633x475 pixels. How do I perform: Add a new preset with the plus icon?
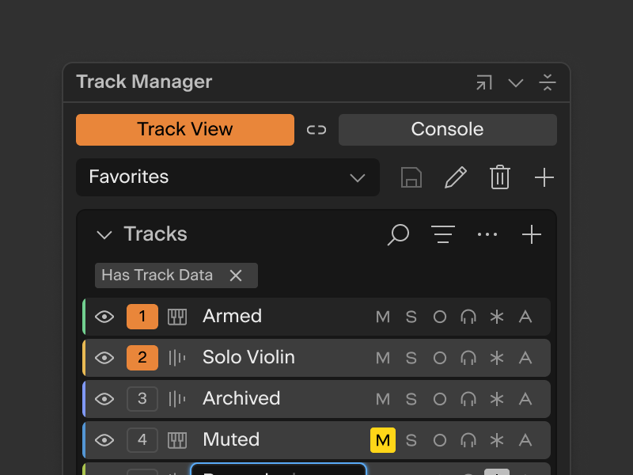click(544, 177)
